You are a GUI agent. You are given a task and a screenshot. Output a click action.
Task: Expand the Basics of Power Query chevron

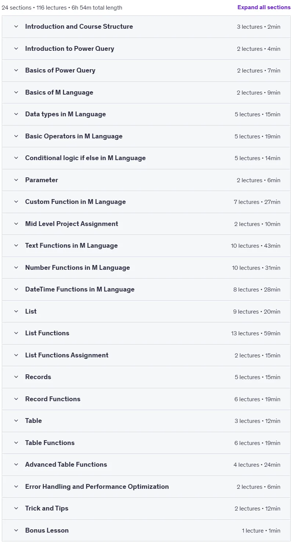click(x=16, y=70)
